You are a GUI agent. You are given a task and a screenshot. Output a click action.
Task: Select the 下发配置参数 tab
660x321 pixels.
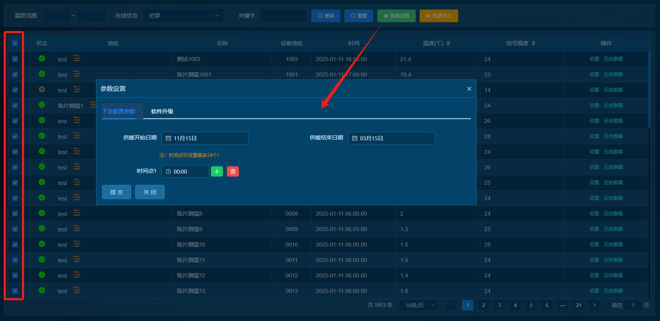[x=119, y=111]
